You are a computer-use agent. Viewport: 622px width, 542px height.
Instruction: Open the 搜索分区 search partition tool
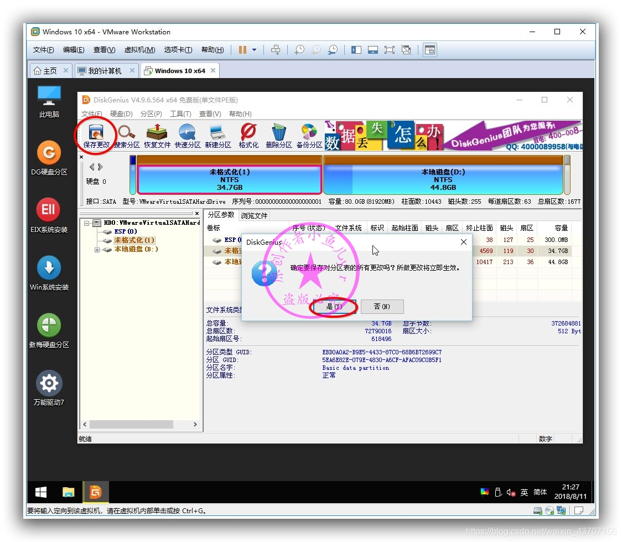[x=127, y=136]
